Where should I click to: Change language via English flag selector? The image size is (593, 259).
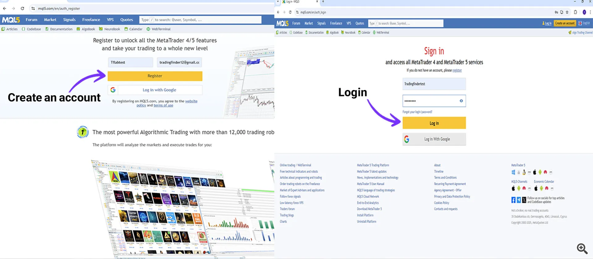(x=584, y=23)
